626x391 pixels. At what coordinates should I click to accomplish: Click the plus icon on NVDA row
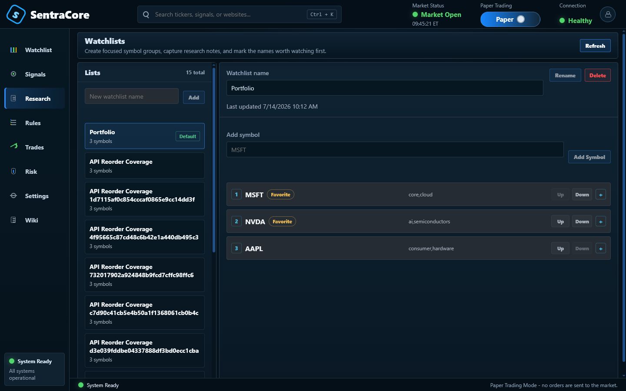[x=600, y=222]
